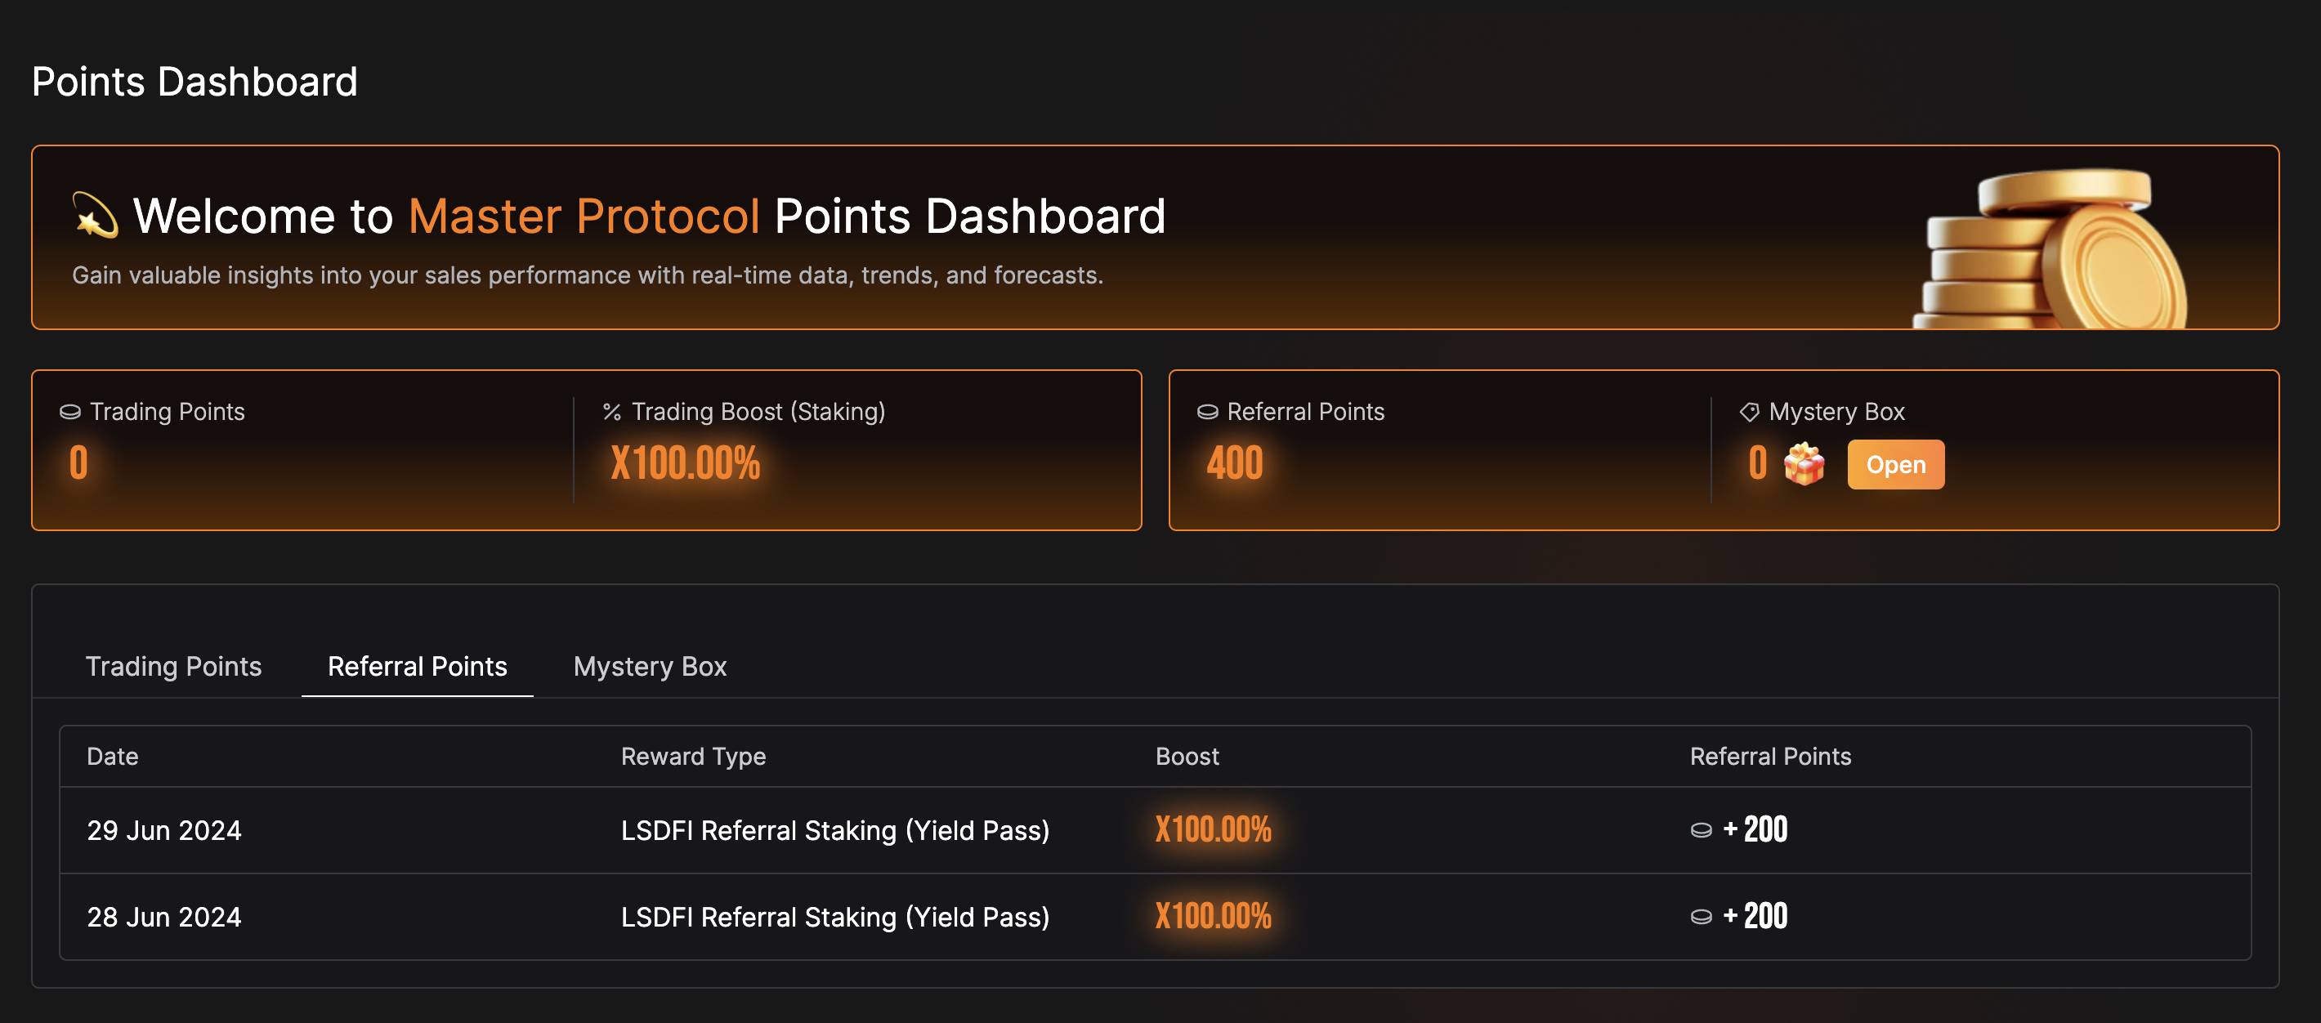Click the percent icon beside Trading Boost
Screen dimensions: 2321x1023
[612, 413]
